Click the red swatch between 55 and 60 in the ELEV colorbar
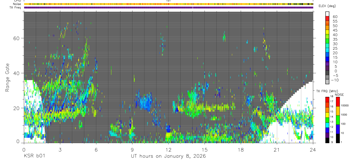352x162 pixels. (x=328, y=19)
